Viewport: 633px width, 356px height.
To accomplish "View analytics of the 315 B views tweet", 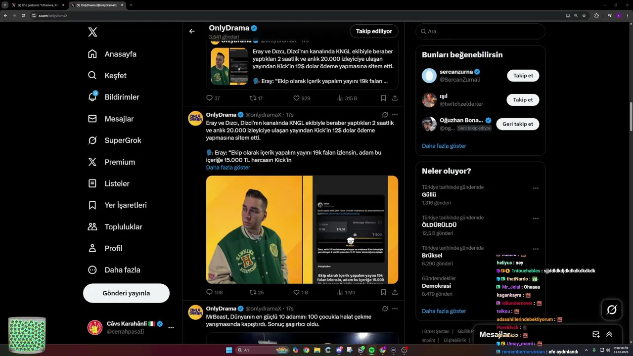I will click(347, 98).
